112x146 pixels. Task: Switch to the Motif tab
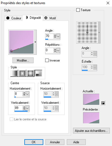[x=50, y=18]
